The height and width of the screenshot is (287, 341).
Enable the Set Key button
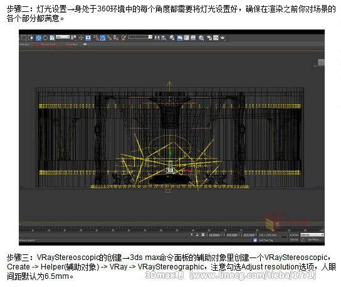[x=294, y=240]
